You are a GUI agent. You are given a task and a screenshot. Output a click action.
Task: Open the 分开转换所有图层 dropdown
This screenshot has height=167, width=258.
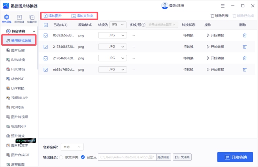(x=162, y=25)
